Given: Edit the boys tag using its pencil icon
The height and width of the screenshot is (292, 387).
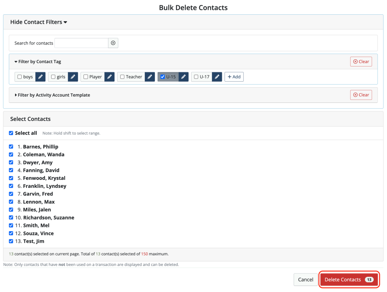Looking at the screenshot, I should tap(40, 77).
